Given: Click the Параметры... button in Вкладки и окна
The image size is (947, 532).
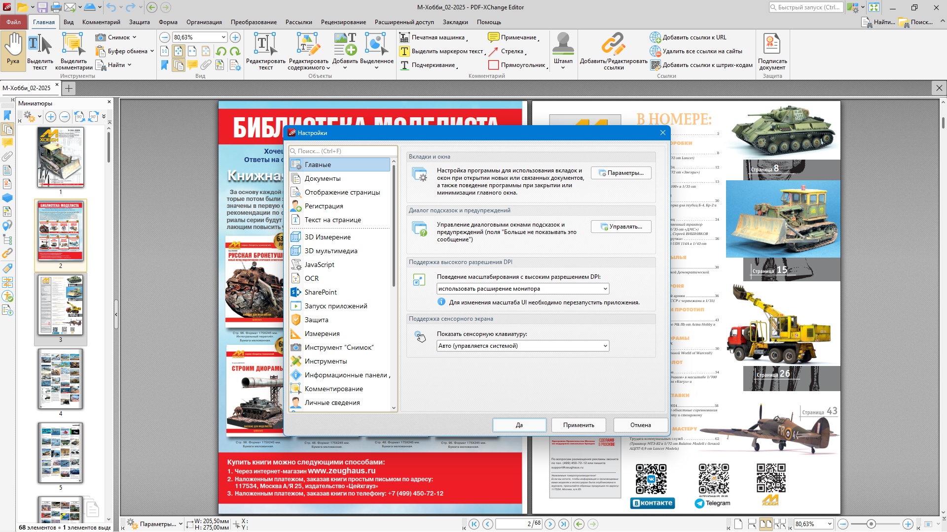Looking at the screenshot, I should [620, 173].
